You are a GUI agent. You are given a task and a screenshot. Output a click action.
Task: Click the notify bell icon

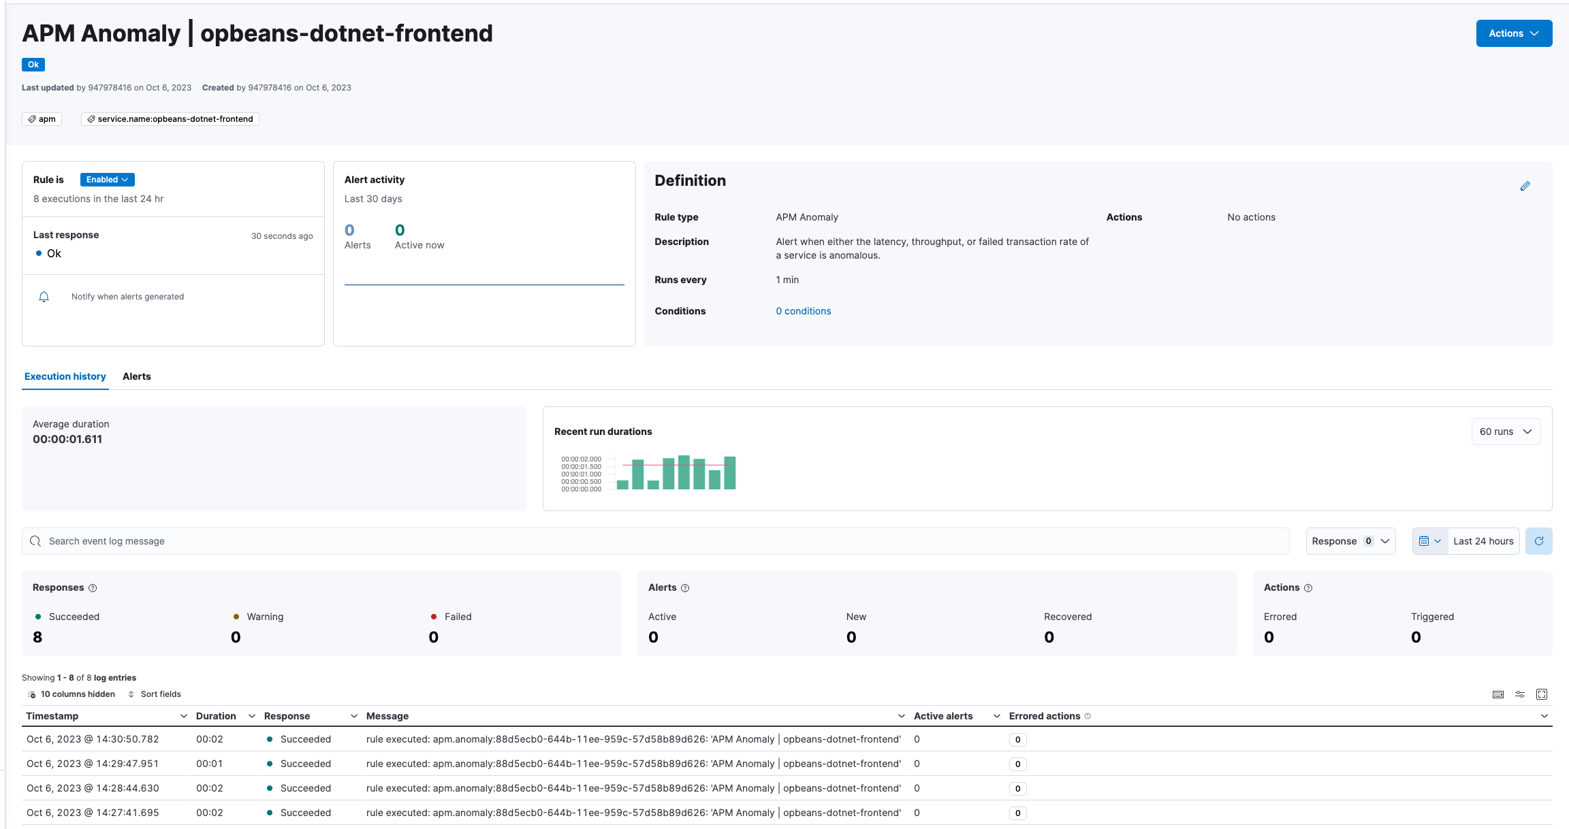click(x=44, y=297)
